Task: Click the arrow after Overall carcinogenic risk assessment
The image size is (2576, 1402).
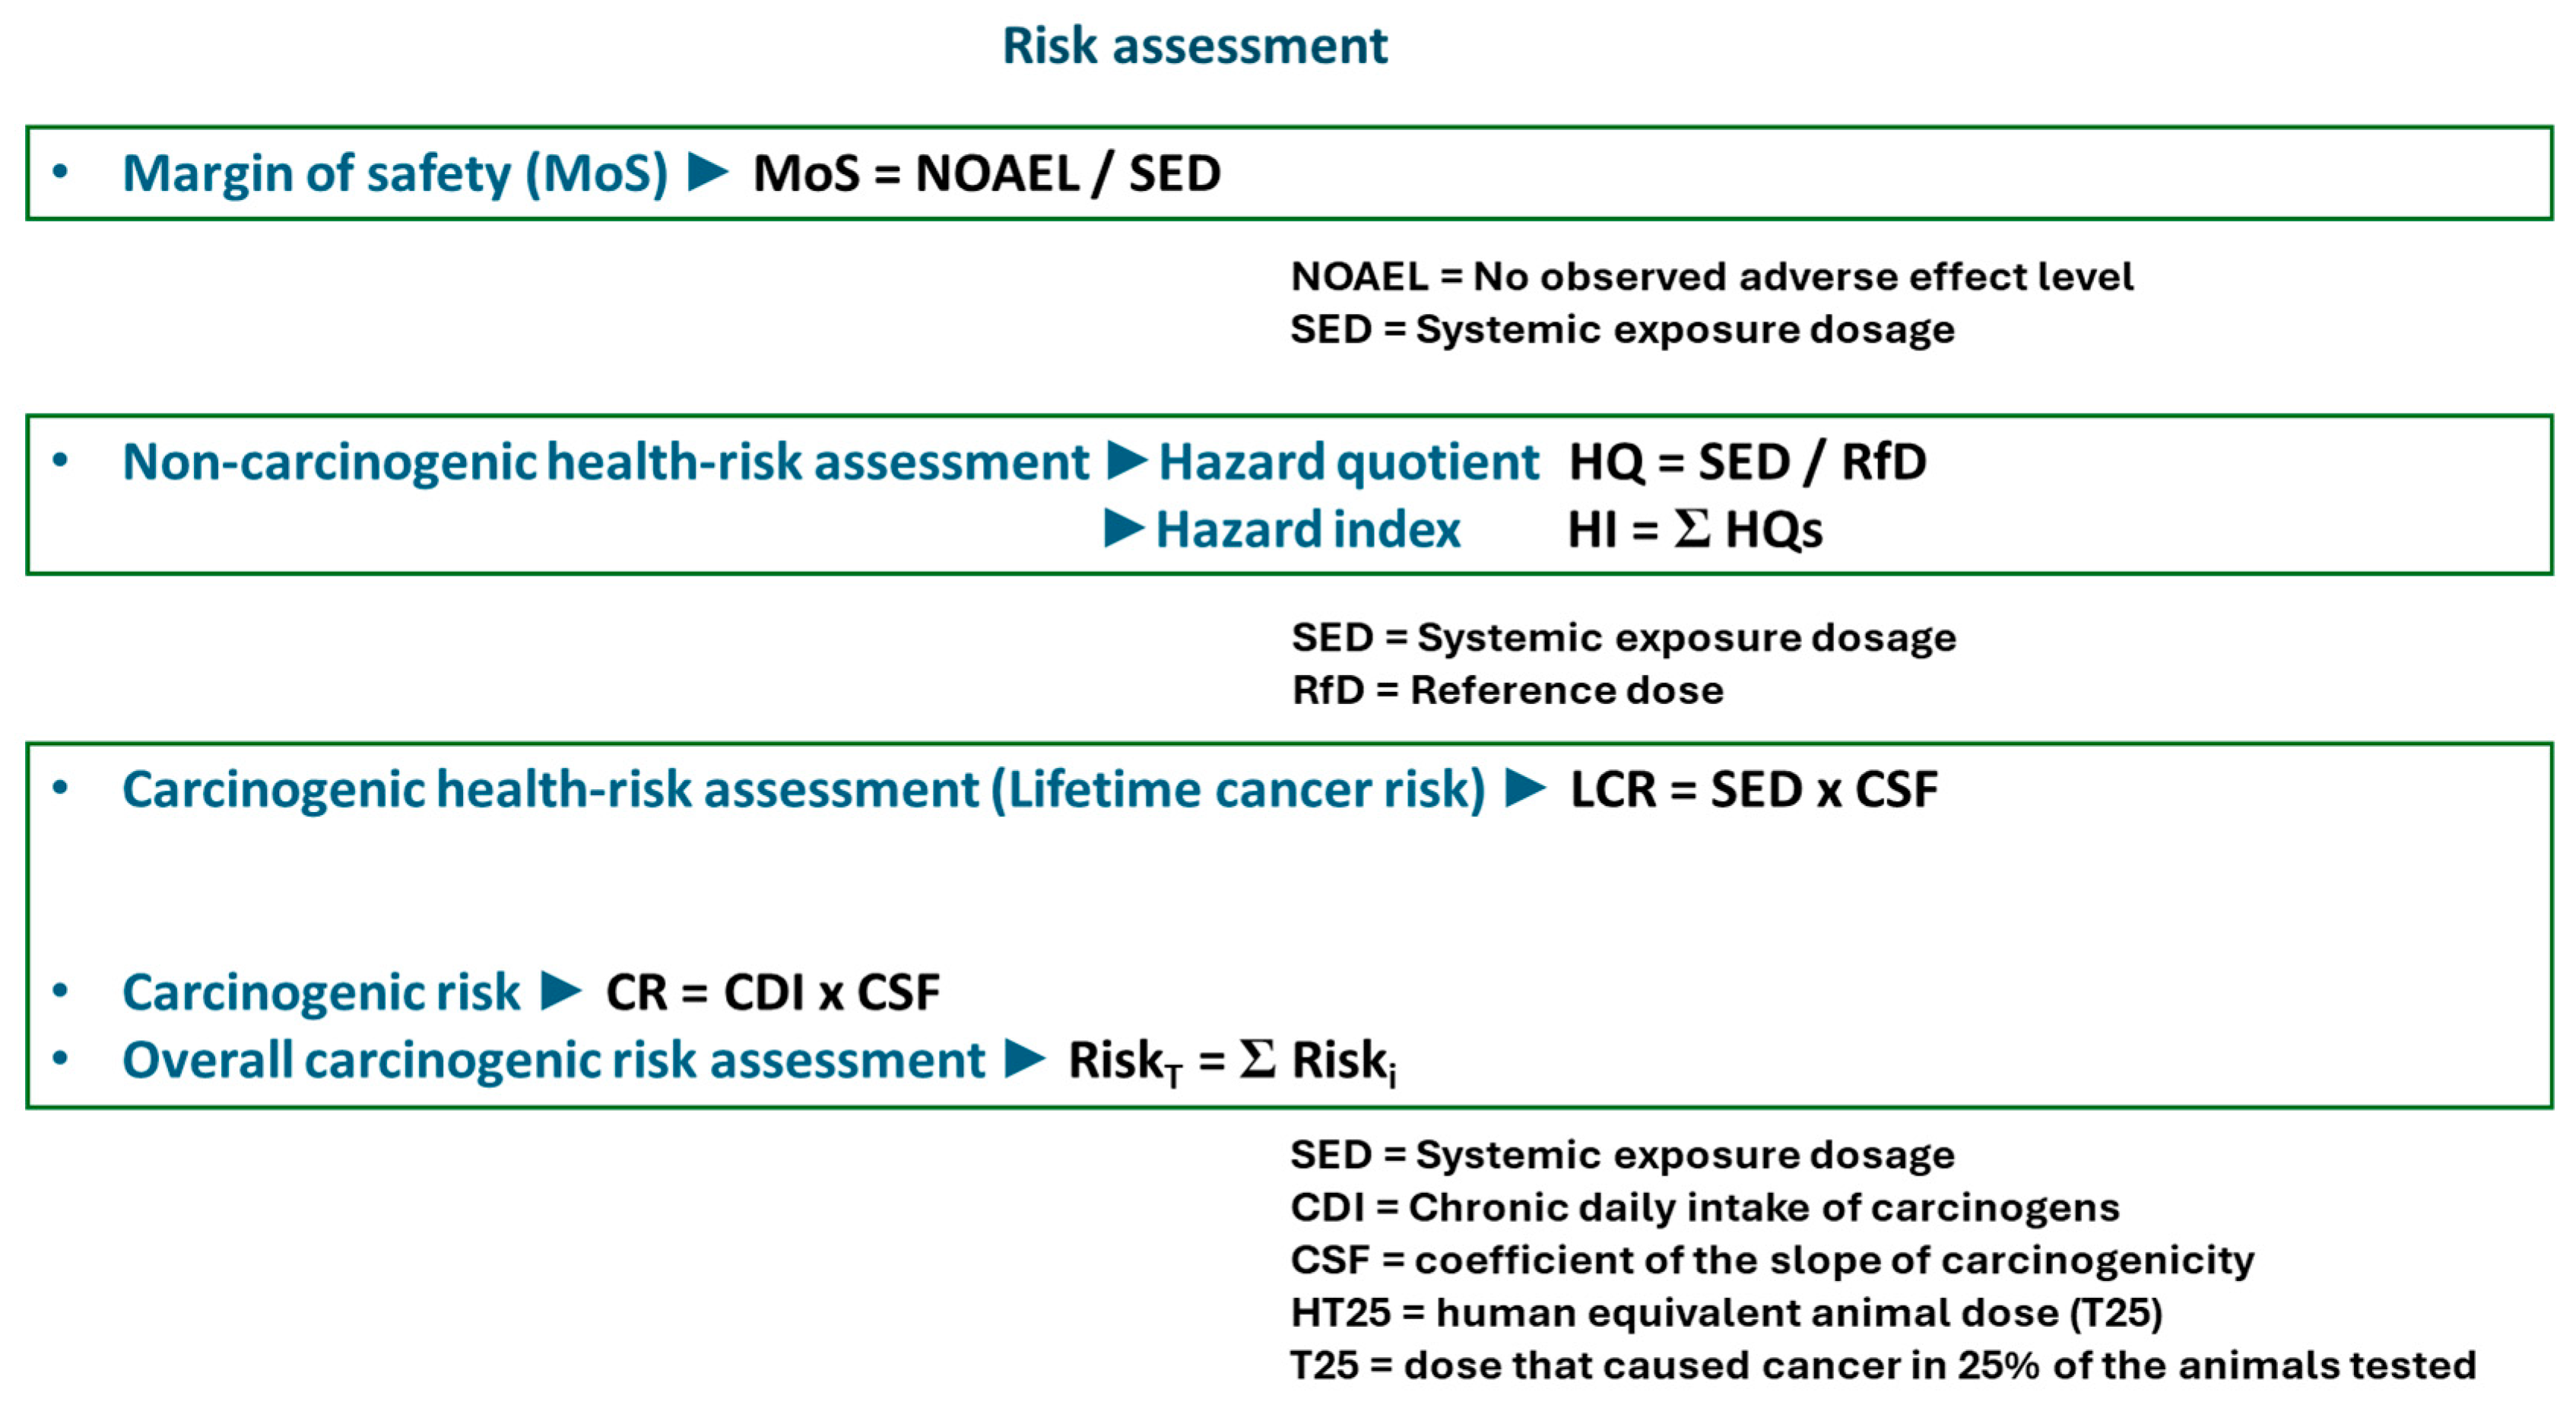Action: pyautogui.click(x=1025, y=1058)
